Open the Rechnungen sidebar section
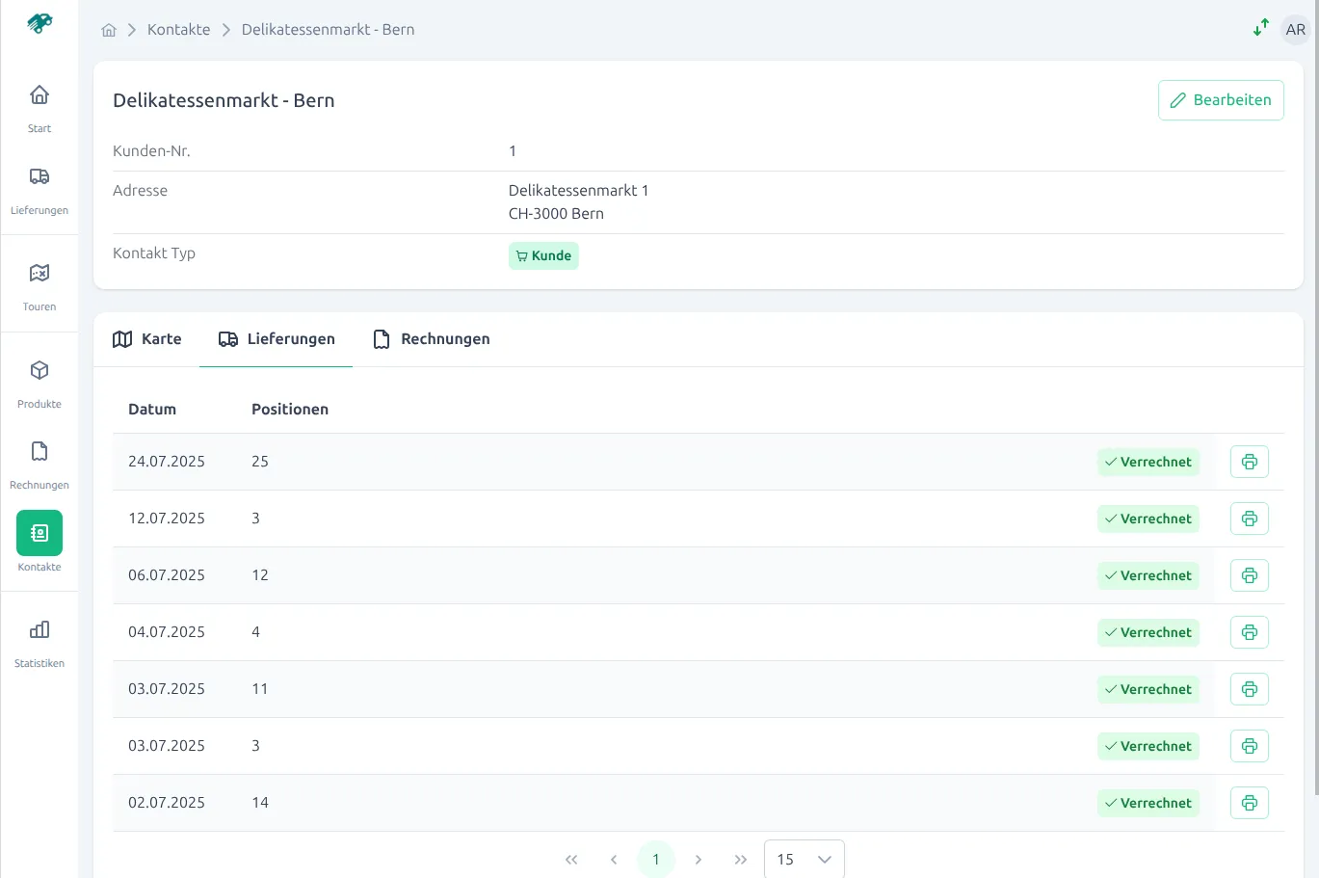The image size is (1319, 878). [x=39, y=461]
